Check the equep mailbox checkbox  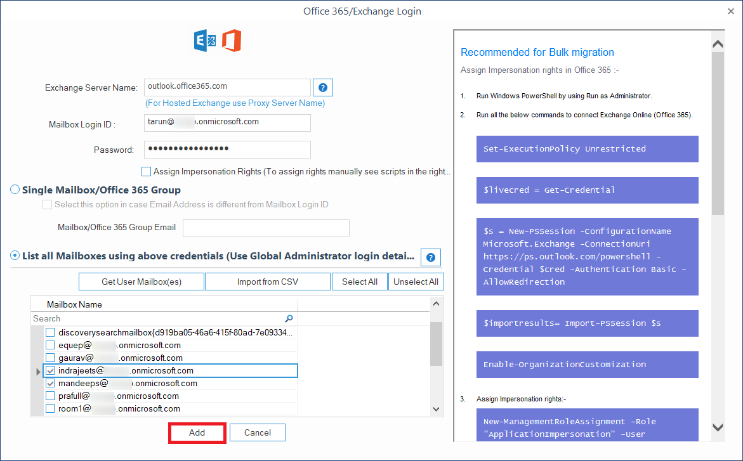(50, 346)
